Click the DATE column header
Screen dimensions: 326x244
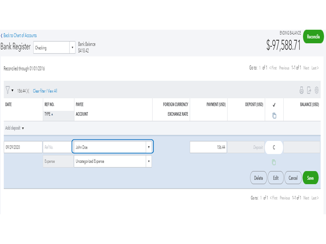point(8,105)
